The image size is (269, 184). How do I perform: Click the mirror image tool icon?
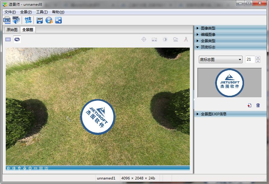155,40
